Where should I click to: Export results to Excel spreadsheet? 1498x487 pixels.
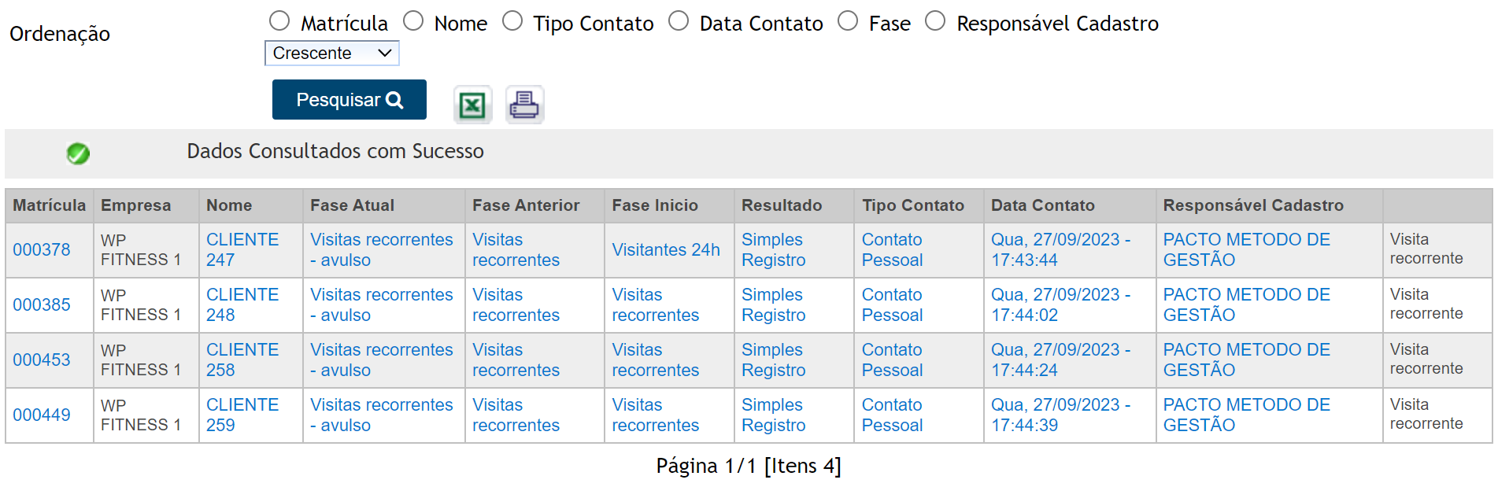[472, 105]
